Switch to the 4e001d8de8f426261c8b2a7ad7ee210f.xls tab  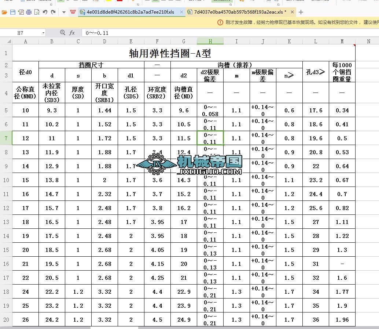(130, 12)
